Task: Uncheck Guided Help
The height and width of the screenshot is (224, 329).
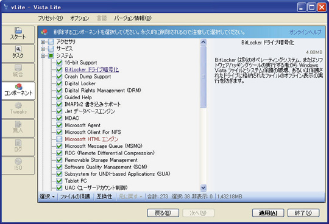Action: tap(59, 97)
